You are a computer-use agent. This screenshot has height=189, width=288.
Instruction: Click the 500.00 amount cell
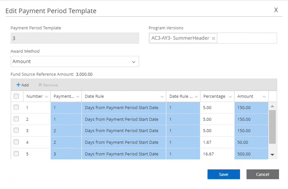tap(251, 154)
